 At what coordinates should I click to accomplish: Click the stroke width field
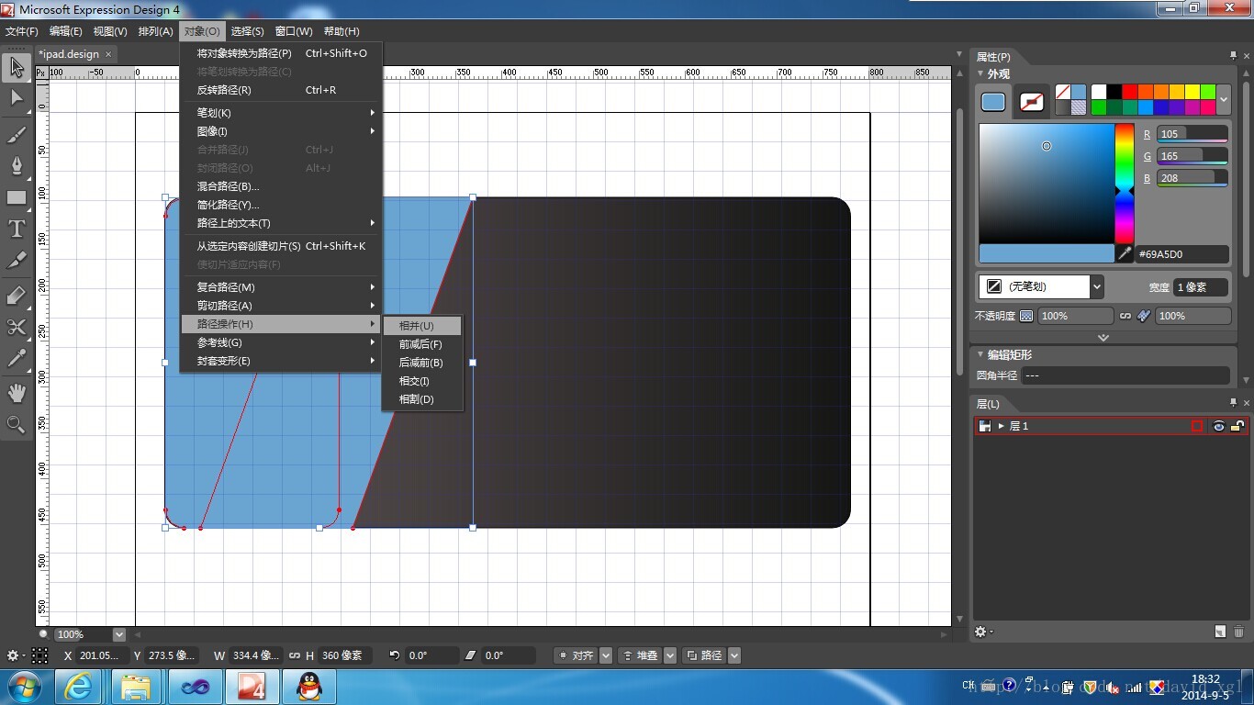pos(1201,287)
